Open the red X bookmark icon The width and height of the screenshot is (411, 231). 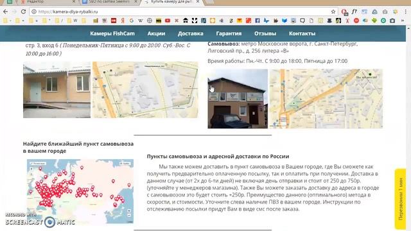(177, 21)
